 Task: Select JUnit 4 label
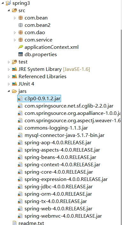click(27, 84)
